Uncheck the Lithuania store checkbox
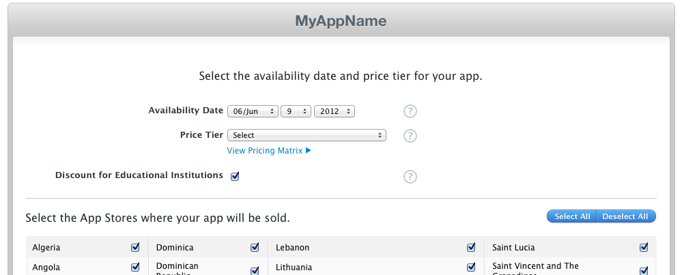The width and height of the screenshot is (697, 275). click(471, 267)
